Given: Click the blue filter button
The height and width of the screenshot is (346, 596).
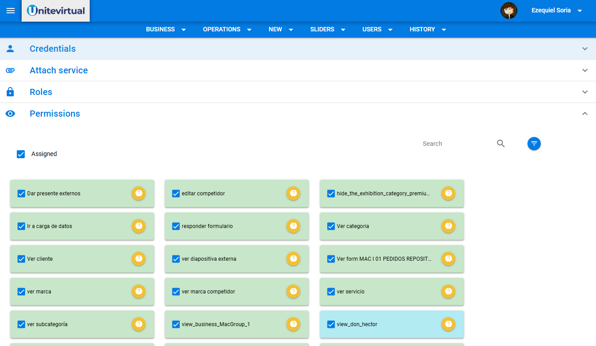Looking at the screenshot, I should [534, 144].
